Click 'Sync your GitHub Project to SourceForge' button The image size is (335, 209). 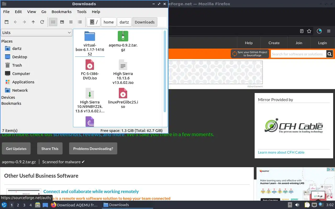250,54
